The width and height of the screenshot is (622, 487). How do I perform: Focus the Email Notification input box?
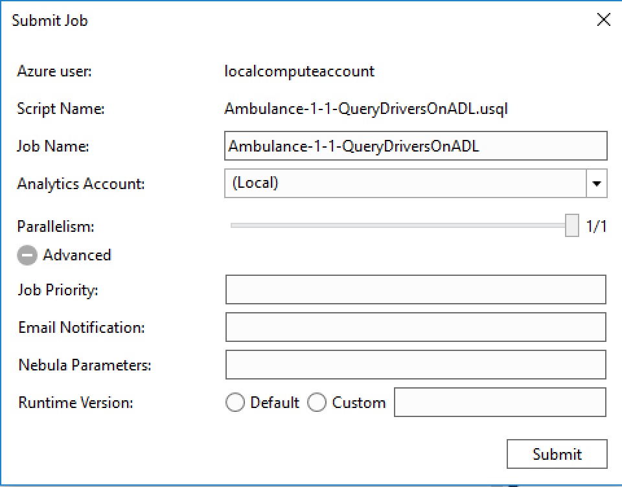pyautogui.click(x=415, y=327)
